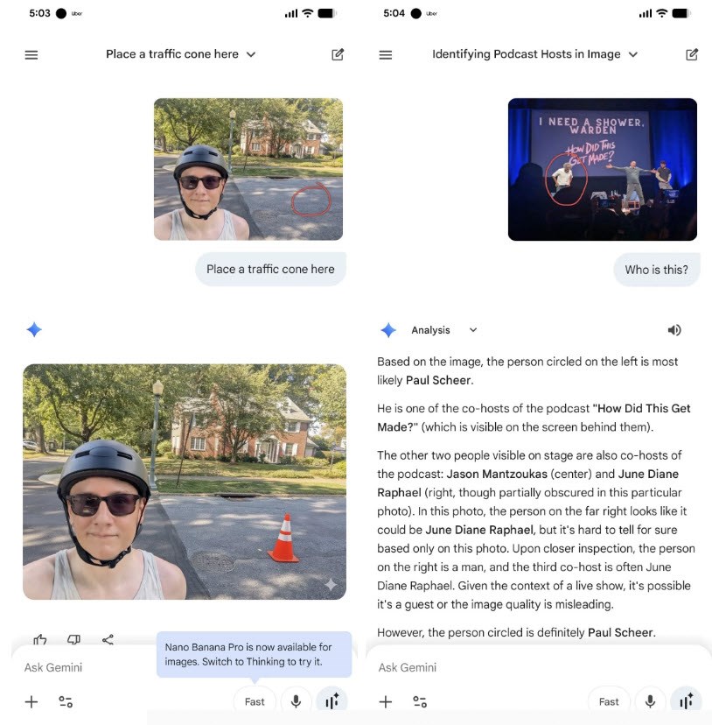
Task: Open the generated traffic cone image
Action: (185, 482)
